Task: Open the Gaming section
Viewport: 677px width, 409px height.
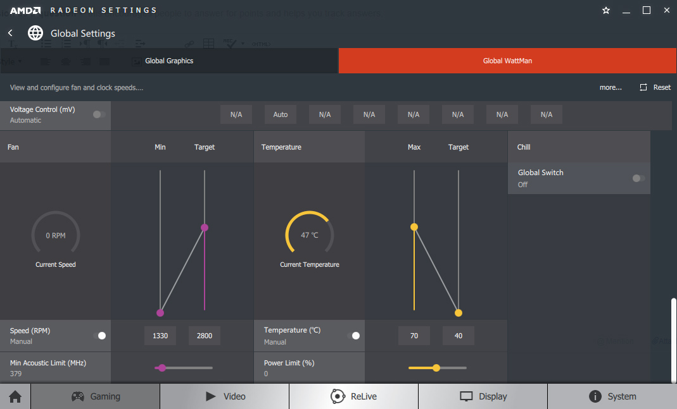Action: coord(96,396)
